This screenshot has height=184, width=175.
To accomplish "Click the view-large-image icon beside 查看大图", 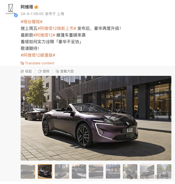I will [57, 71].
